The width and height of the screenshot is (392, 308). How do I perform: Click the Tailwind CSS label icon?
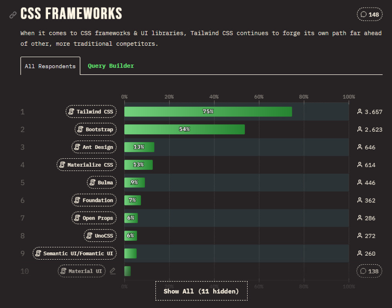[71, 111]
